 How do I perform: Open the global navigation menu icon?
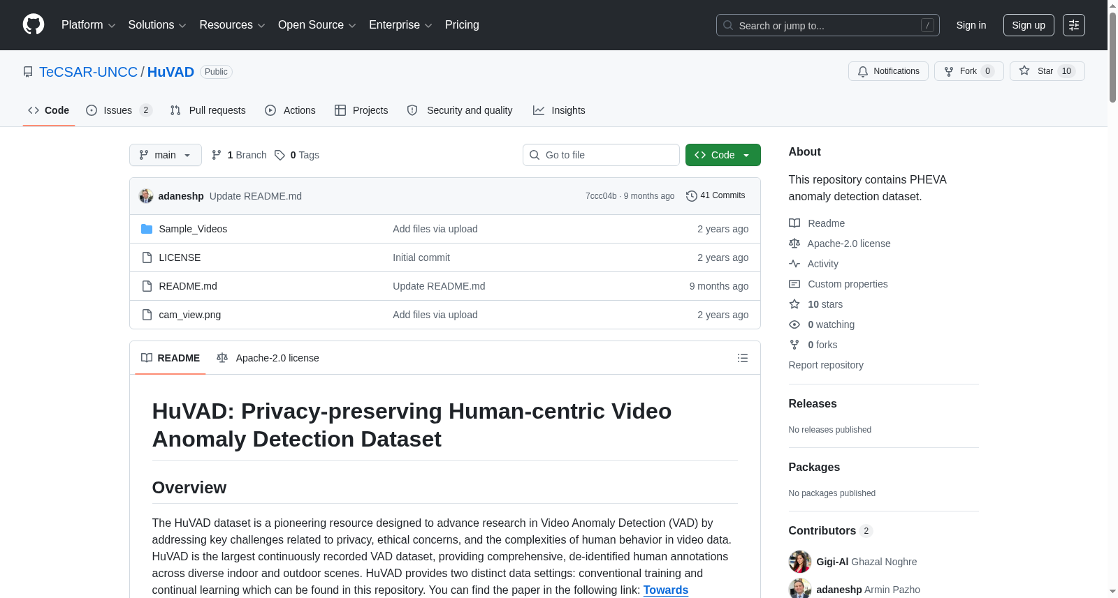1074,25
